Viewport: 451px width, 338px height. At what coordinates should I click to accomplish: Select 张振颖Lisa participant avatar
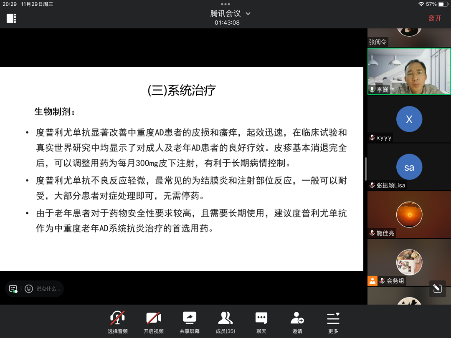[409, 167]
